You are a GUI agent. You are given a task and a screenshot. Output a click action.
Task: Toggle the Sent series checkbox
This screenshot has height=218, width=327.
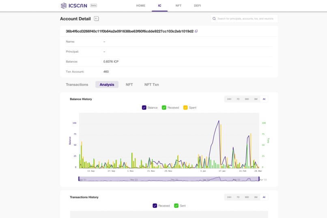point(176,206)
